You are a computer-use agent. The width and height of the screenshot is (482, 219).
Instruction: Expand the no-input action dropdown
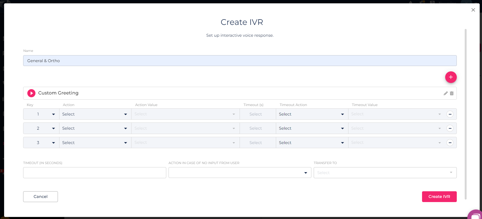240,173
